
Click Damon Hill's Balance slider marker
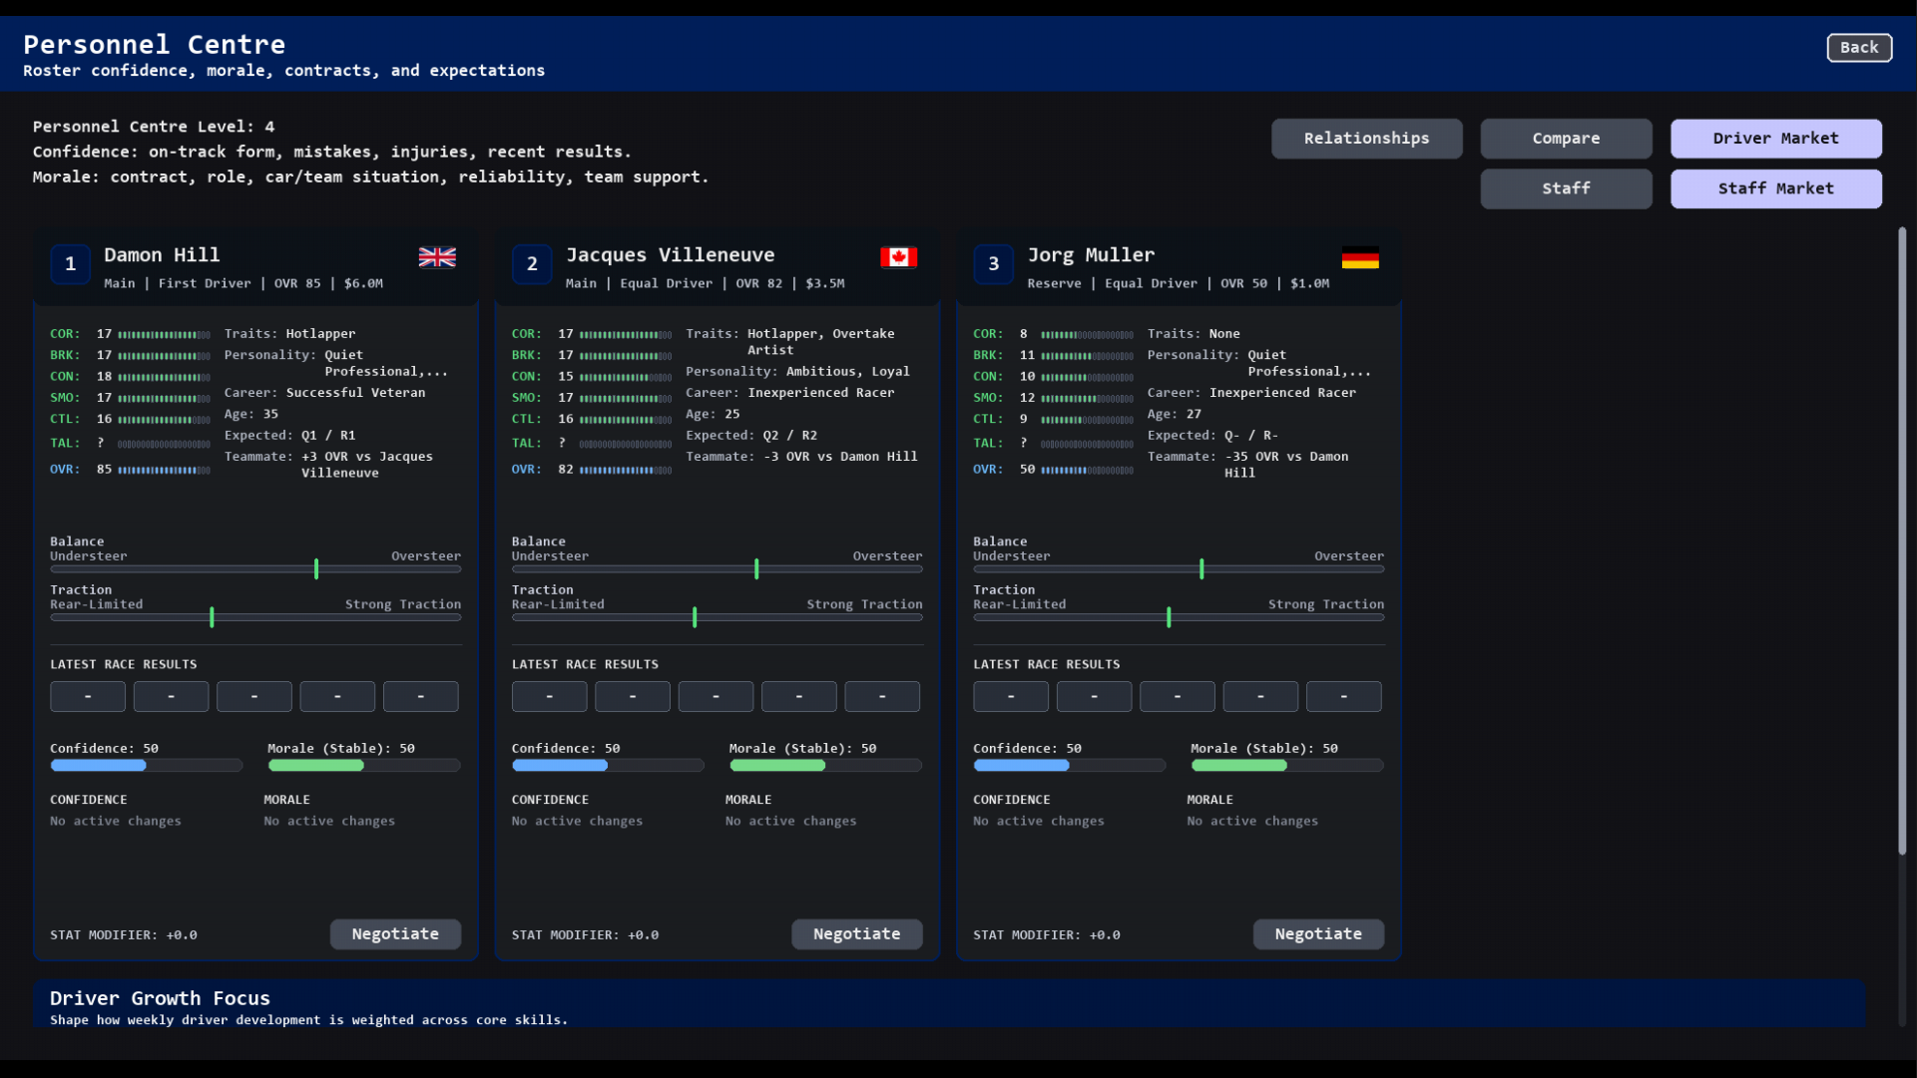coord(316,568)
